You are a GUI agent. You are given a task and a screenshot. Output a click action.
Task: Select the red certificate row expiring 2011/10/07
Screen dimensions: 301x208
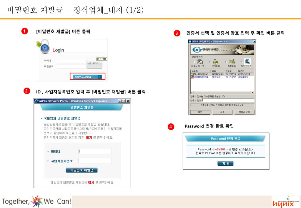(222, 77)
